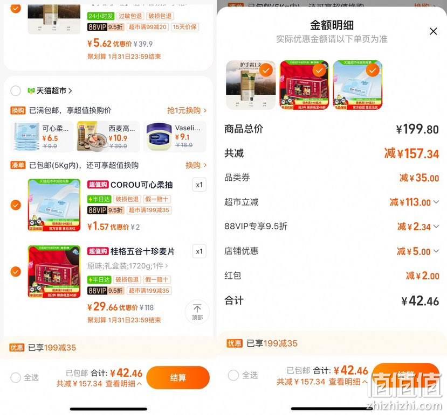This screenshot has width=447, height=415.
Task: Expand the 店铺优惠 减¥5.00 row
Action: pos(418,251)
